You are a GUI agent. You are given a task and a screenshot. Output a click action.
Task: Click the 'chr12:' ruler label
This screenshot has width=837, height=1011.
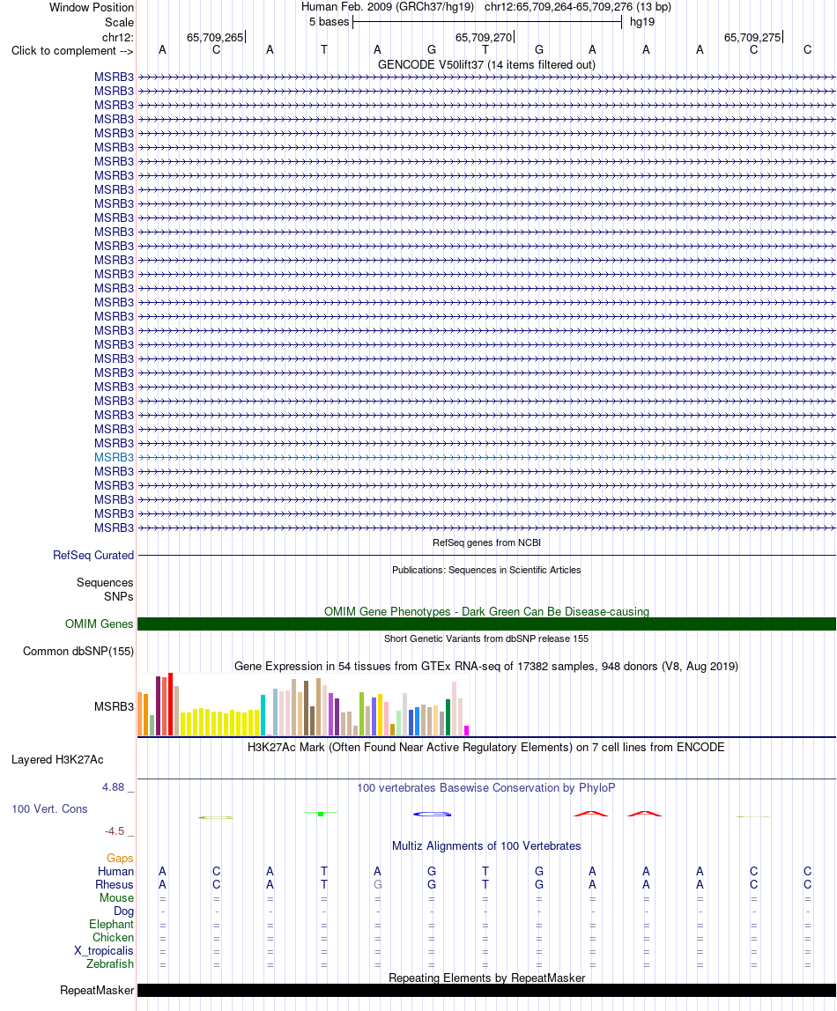point(117,37)
